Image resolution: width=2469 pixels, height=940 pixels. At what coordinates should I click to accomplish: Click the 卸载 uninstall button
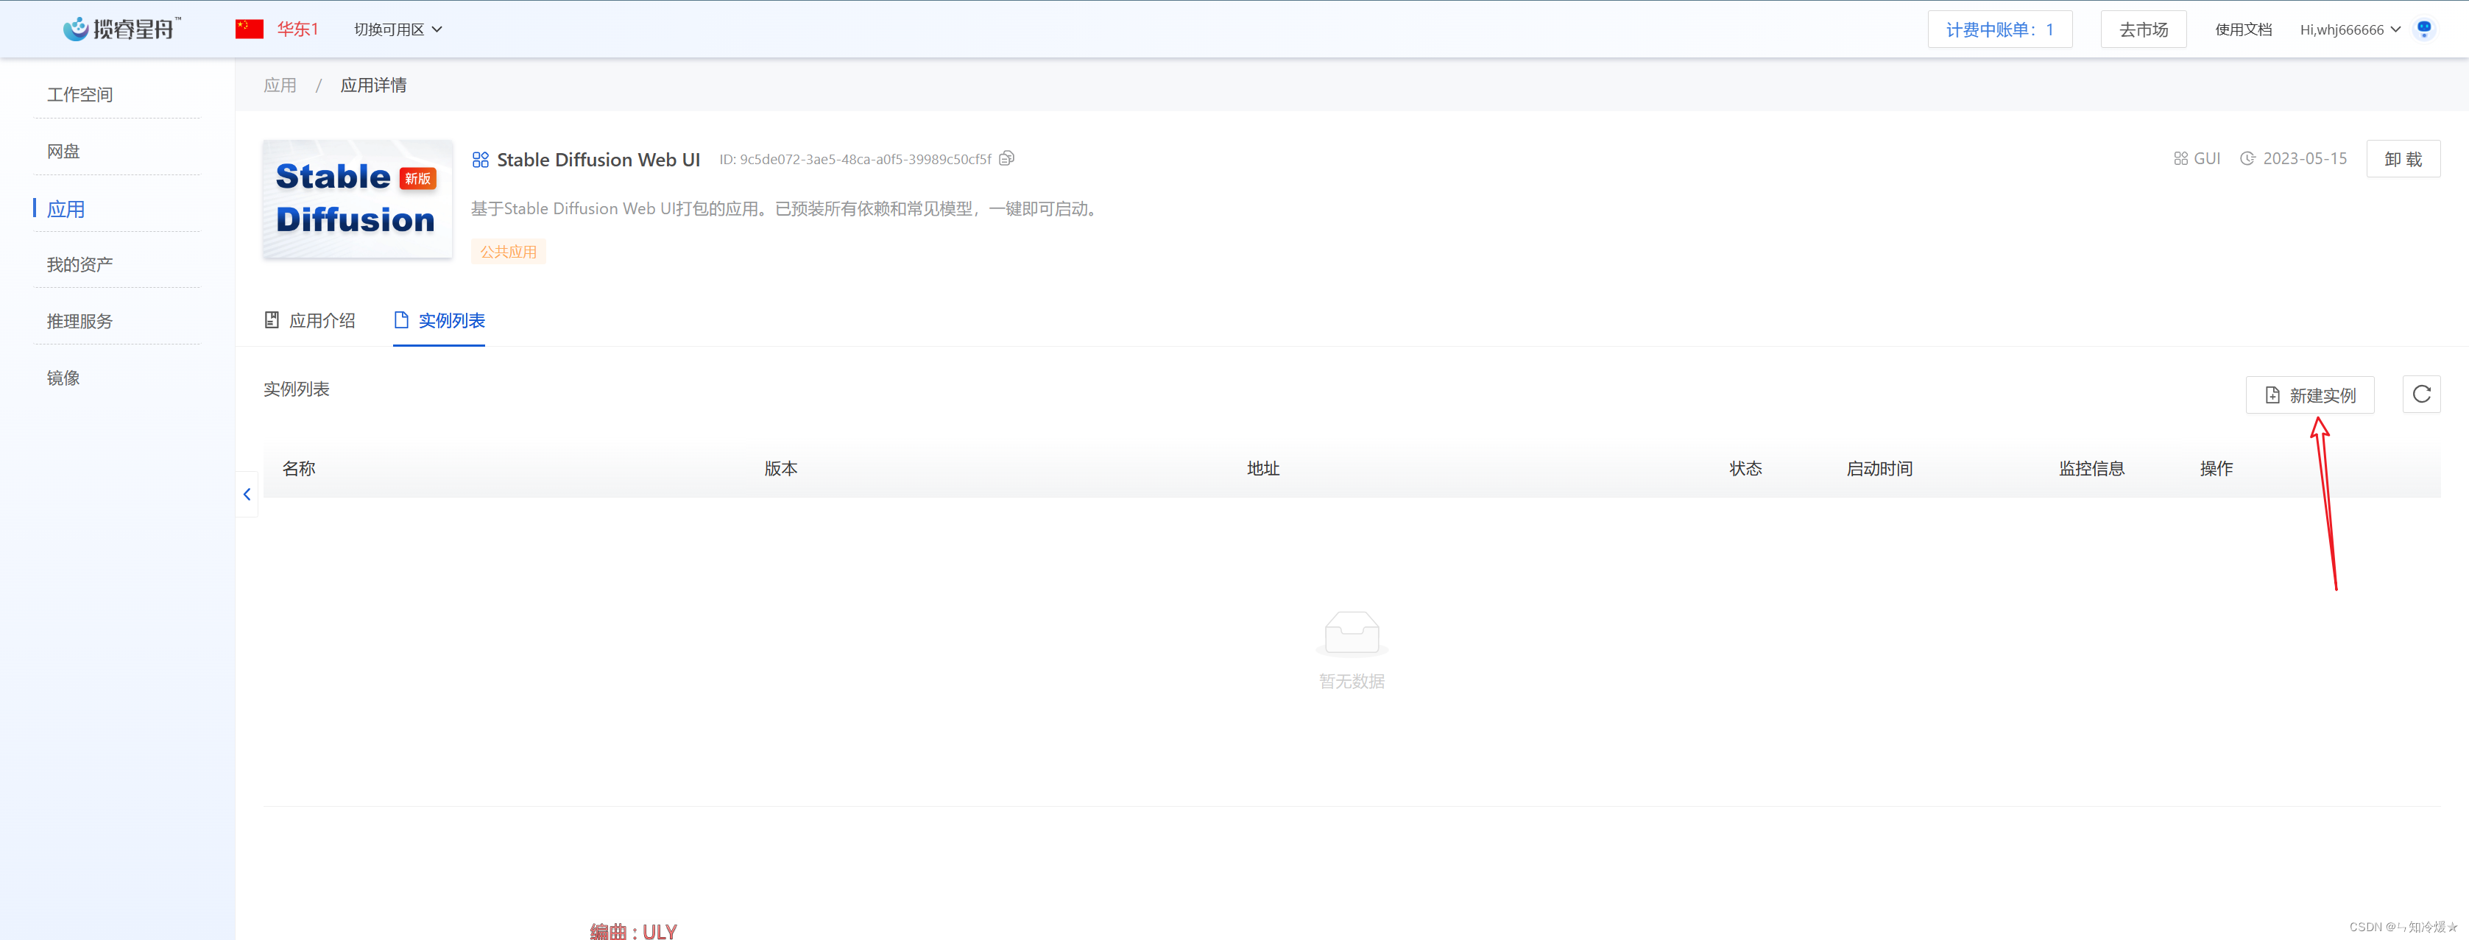(2403, 158)
